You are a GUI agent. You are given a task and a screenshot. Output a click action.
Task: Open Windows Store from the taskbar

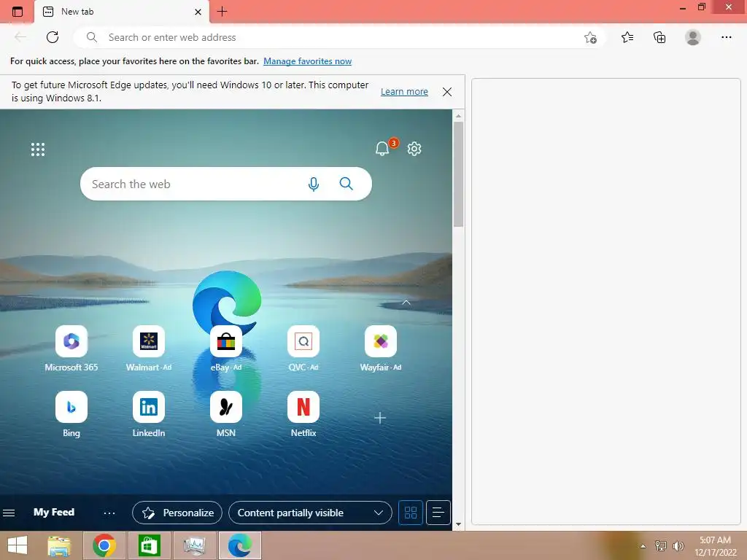point(149,545)
